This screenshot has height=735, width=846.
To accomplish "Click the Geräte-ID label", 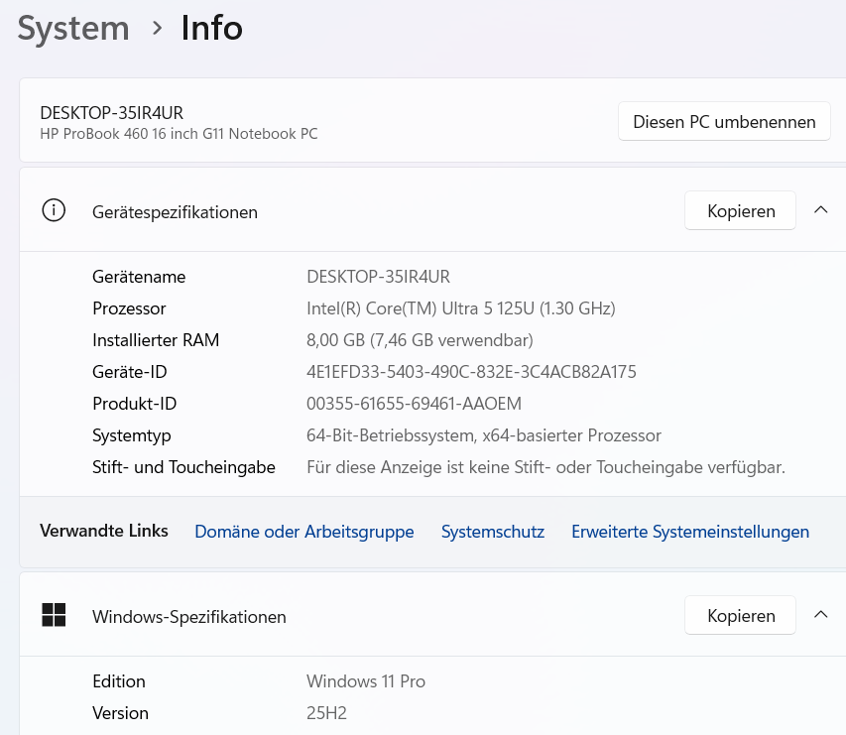I will [130, 372].
